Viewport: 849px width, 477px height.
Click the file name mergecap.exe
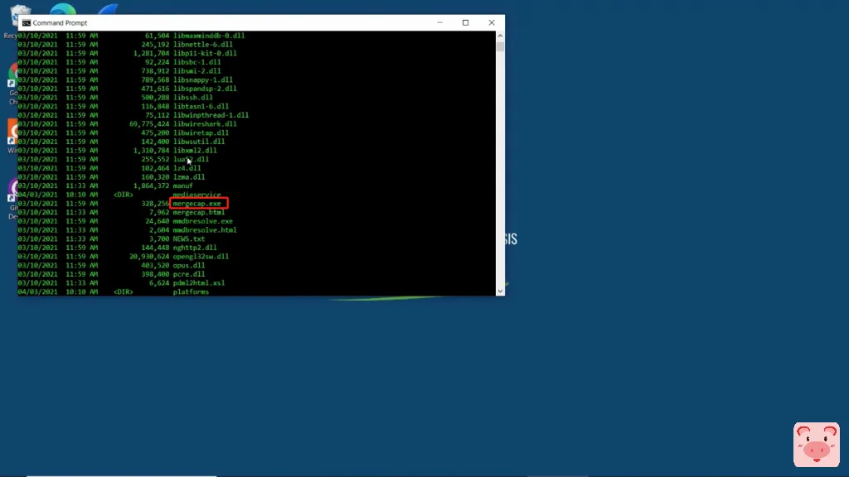[x=197, y=204]
